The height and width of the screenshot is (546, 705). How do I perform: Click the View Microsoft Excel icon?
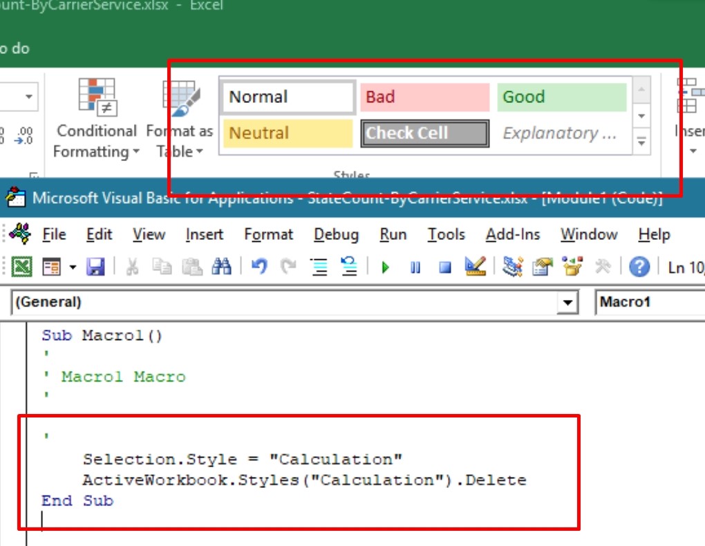point(23,267)
